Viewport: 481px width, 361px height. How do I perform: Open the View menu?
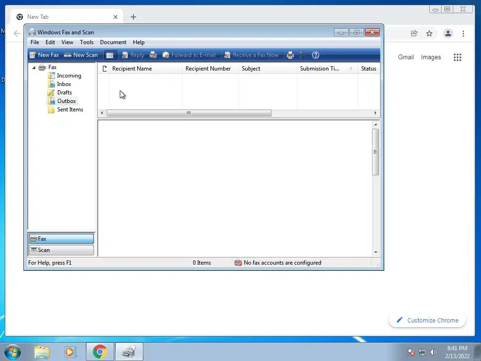(67, 42)
